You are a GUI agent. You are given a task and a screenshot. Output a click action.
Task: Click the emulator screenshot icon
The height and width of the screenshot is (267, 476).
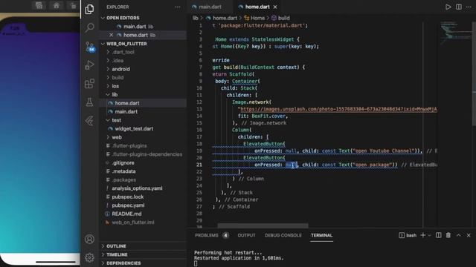(39, 5)
